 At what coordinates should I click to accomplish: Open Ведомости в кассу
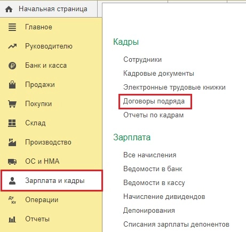(154, 183)
